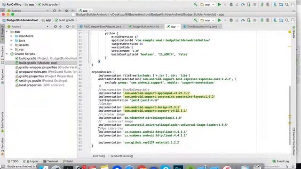Open the profiler gauge icon in BudgetBuilderAndroid window
Viewport: 301px width, 169px height.
[243, 20]
